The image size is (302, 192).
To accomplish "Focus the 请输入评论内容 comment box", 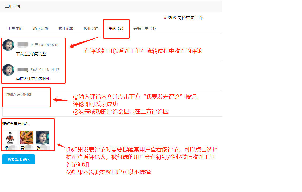I will point(112,103).
